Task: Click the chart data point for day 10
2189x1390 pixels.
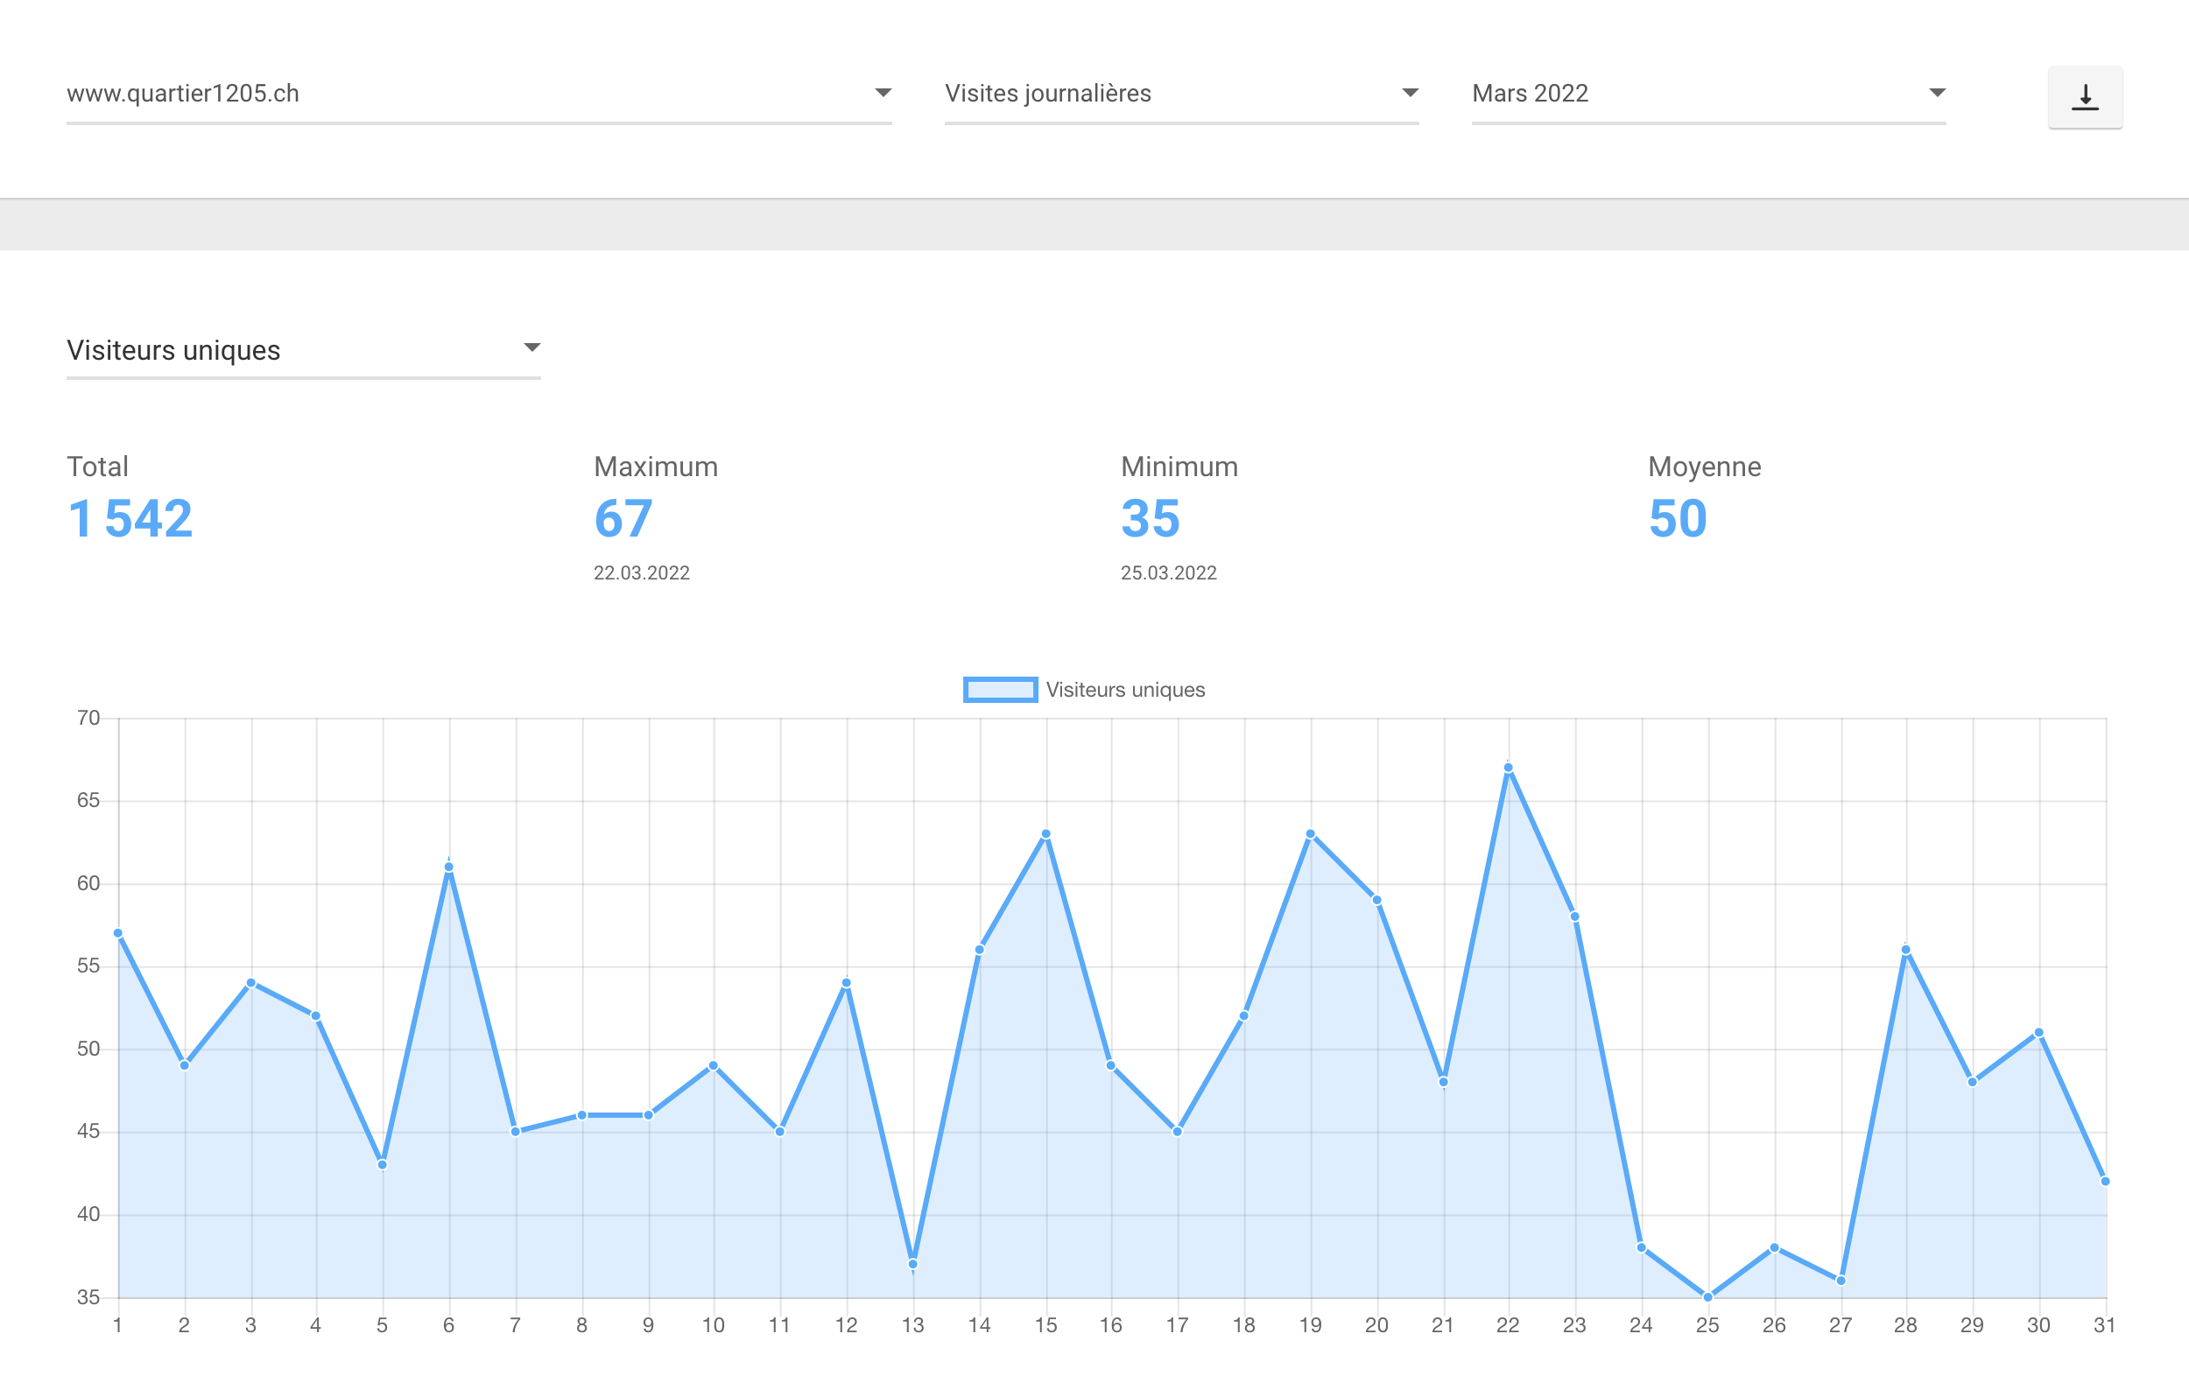Action: (714, 1065)
